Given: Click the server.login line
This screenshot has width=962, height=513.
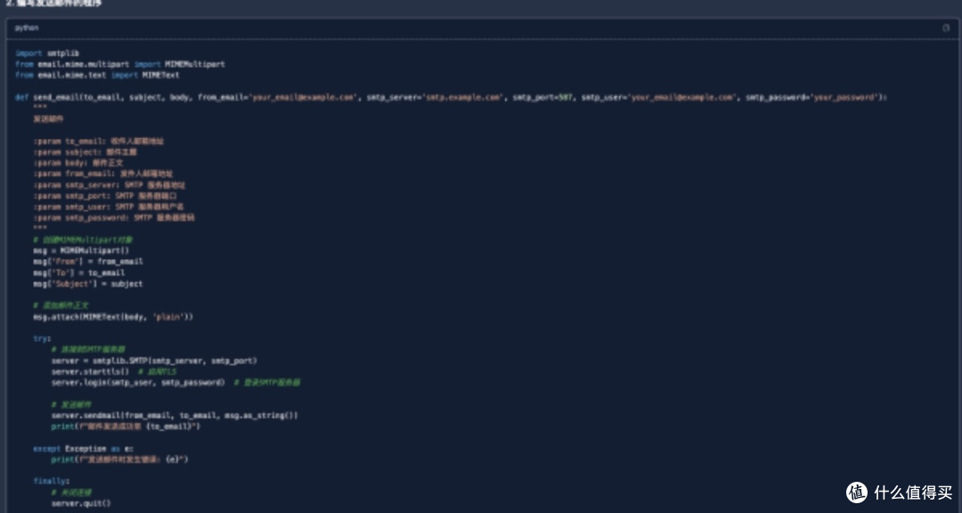Looking at the screenshot, I should click(138, 383).
